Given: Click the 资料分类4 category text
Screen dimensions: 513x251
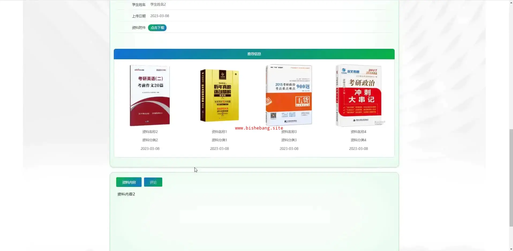Looking at the screenshot, I should [x=359, y=140].
